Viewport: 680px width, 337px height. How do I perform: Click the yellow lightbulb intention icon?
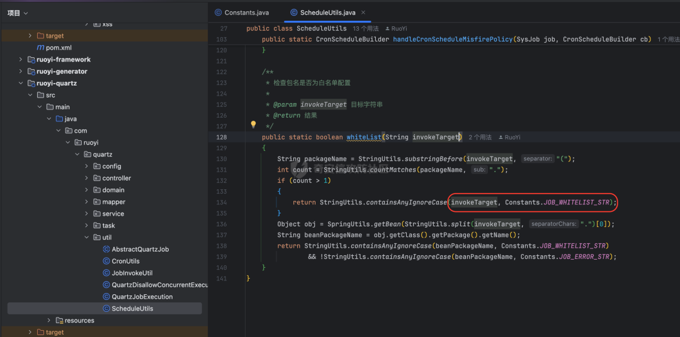pyautogui.click(x=254, y=124)
